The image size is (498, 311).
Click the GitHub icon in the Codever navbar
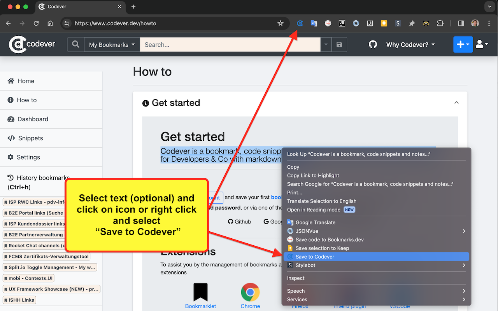[373, 44]
